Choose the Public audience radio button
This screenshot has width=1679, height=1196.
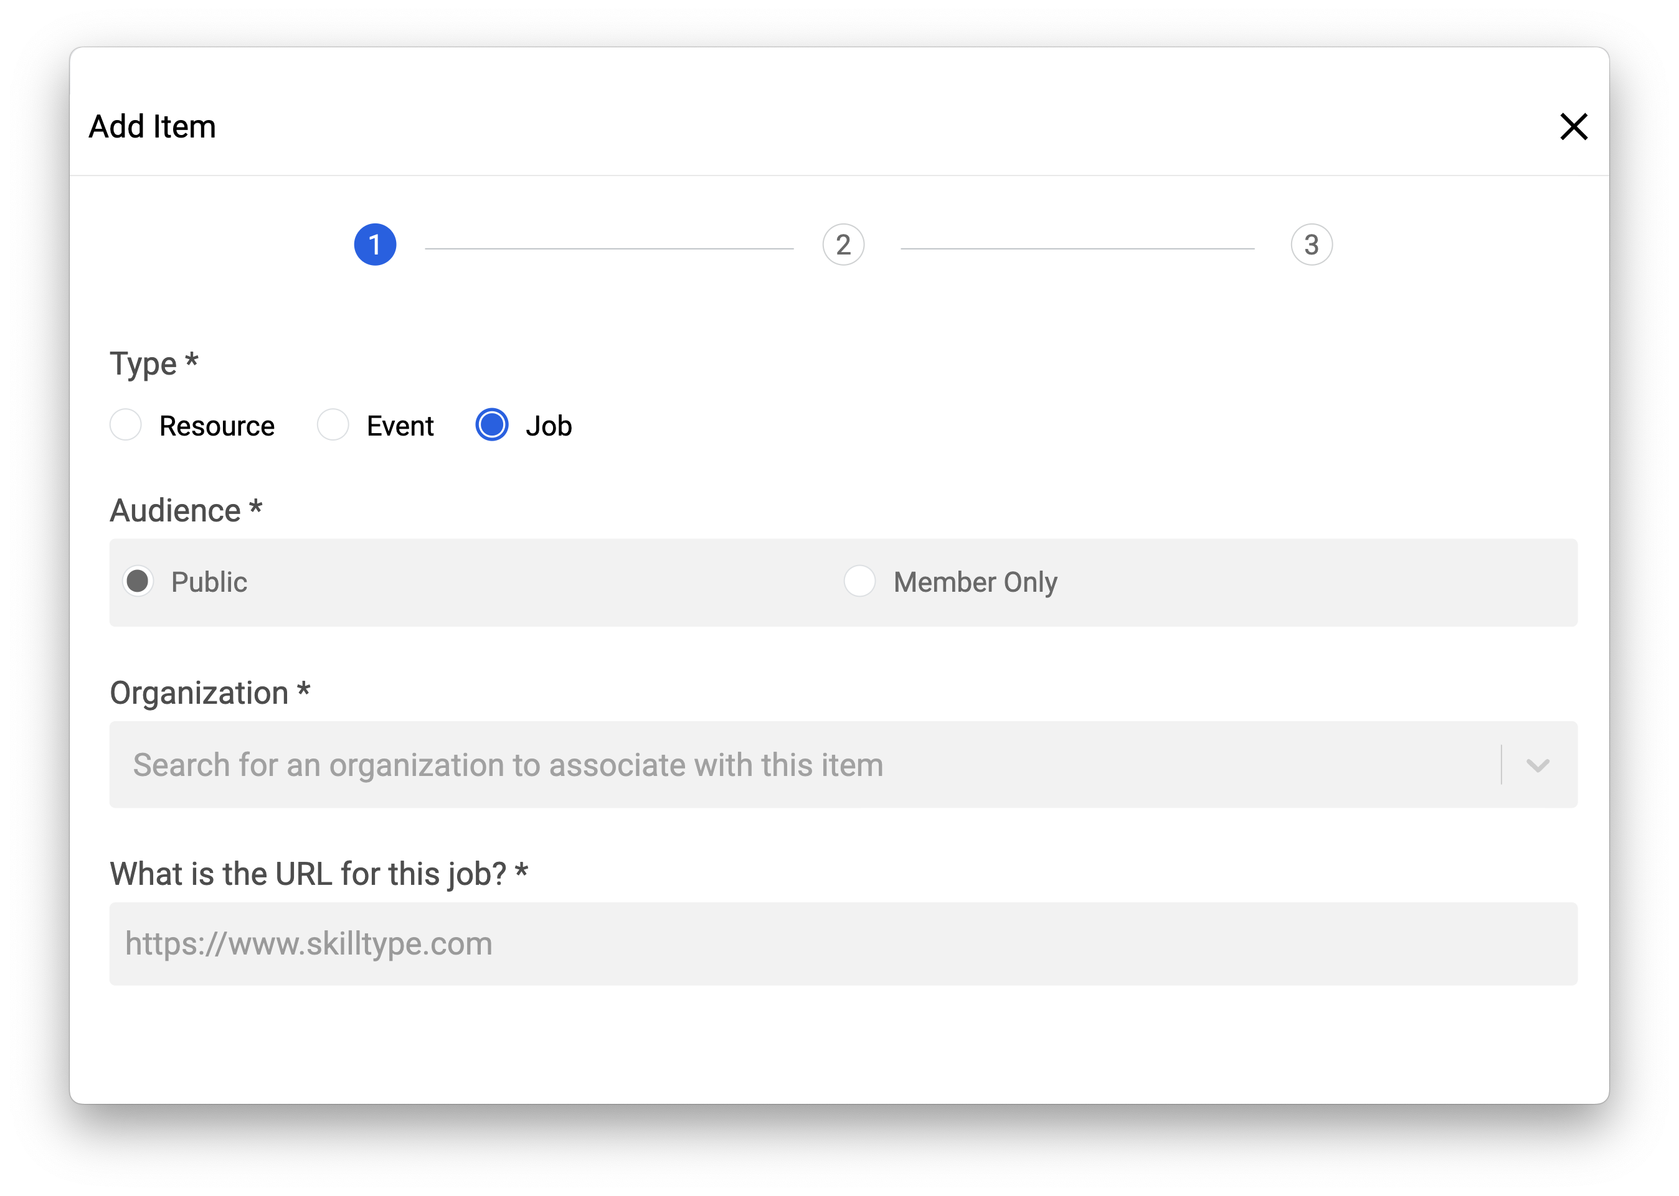tap(138, 581)
